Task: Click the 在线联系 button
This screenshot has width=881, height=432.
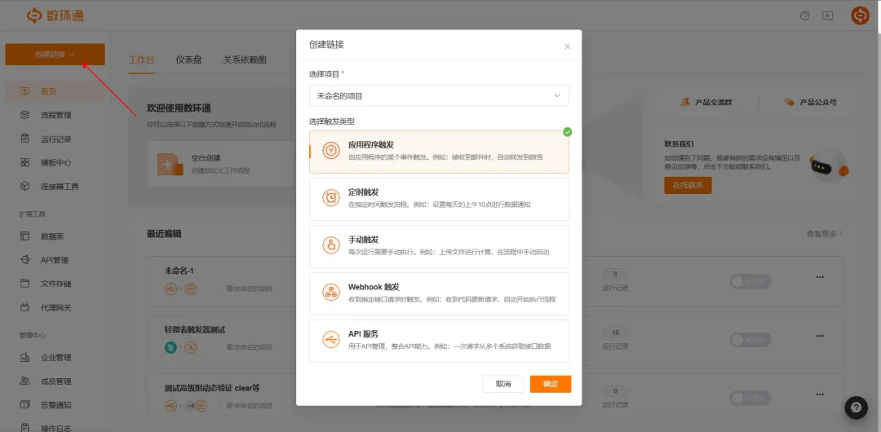Action: click(687, 185)
